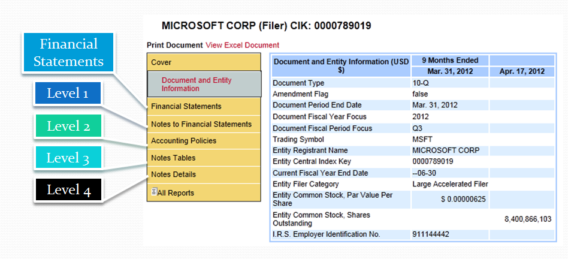Click the teal Level 3 label
This screenshot has width=568, height=259.
[x=67, y=158]
